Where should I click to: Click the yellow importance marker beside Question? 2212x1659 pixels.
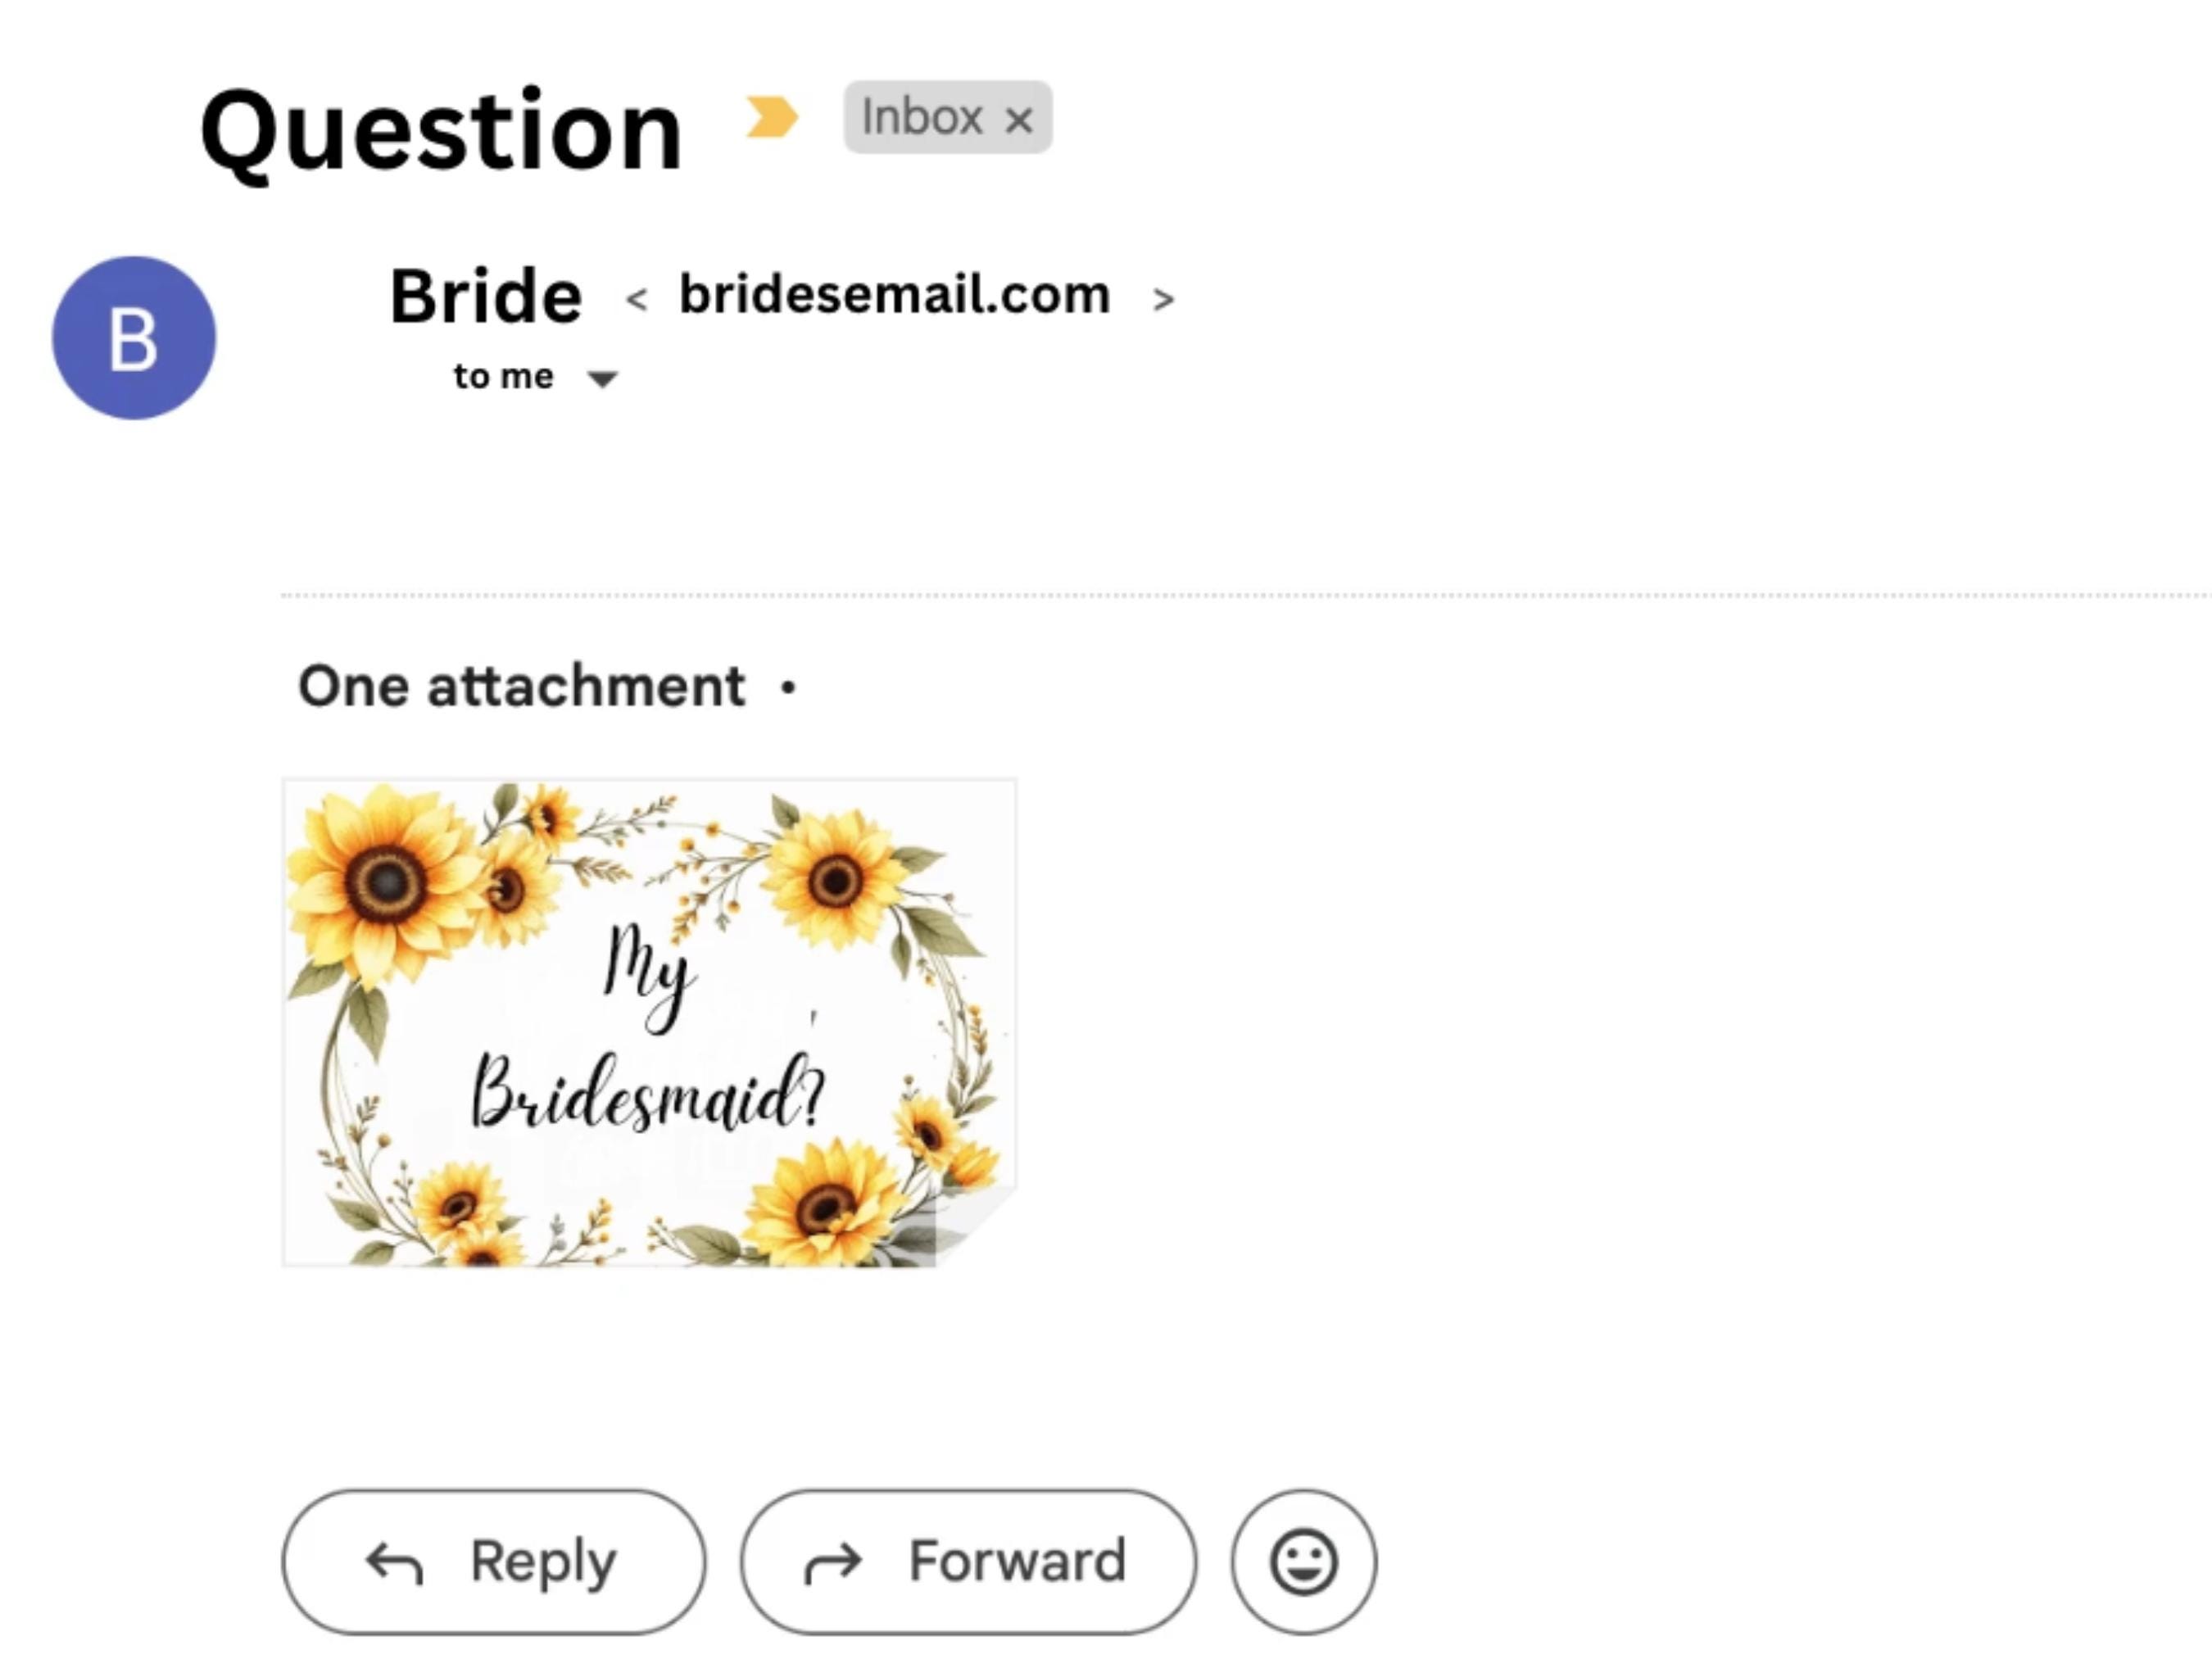point(772,117)
